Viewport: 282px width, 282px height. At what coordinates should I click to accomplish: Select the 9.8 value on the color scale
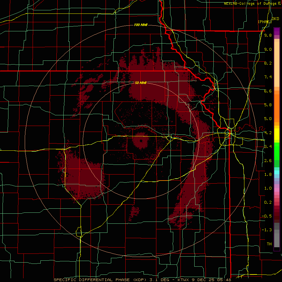[268, 35]
